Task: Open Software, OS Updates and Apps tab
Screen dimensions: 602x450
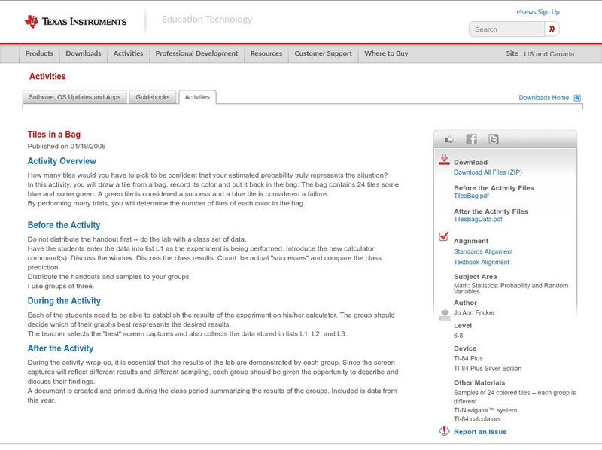Action: [74, 97]
